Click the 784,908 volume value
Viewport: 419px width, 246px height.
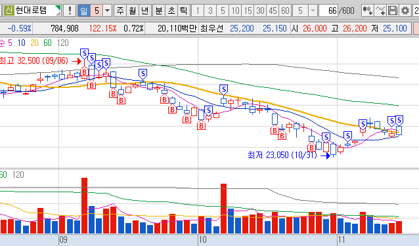tap(64, 28)
